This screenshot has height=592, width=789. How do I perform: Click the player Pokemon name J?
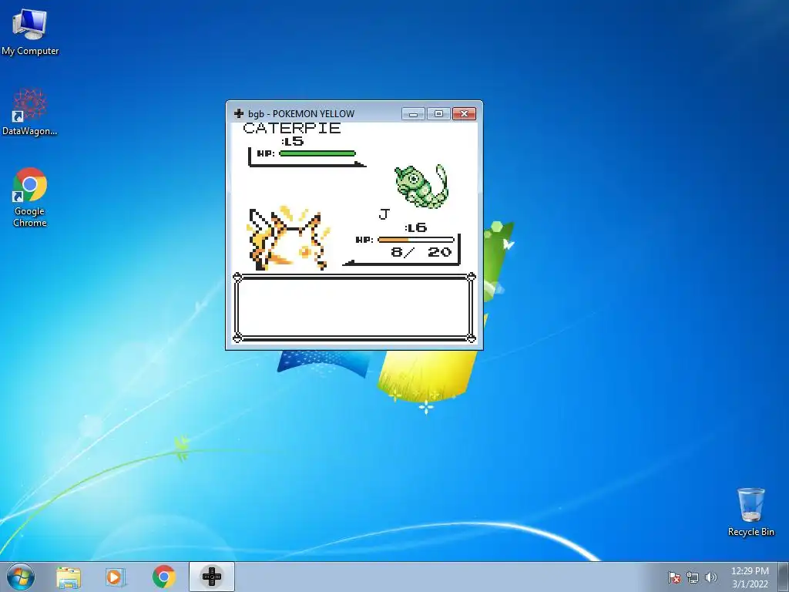pyautogui.click(x=384, y=214)
